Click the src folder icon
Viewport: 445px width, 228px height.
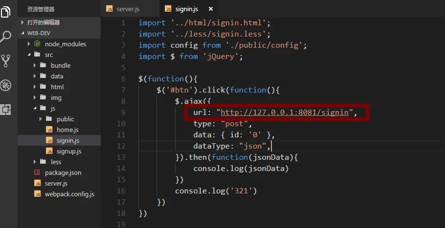click(37, 54)
